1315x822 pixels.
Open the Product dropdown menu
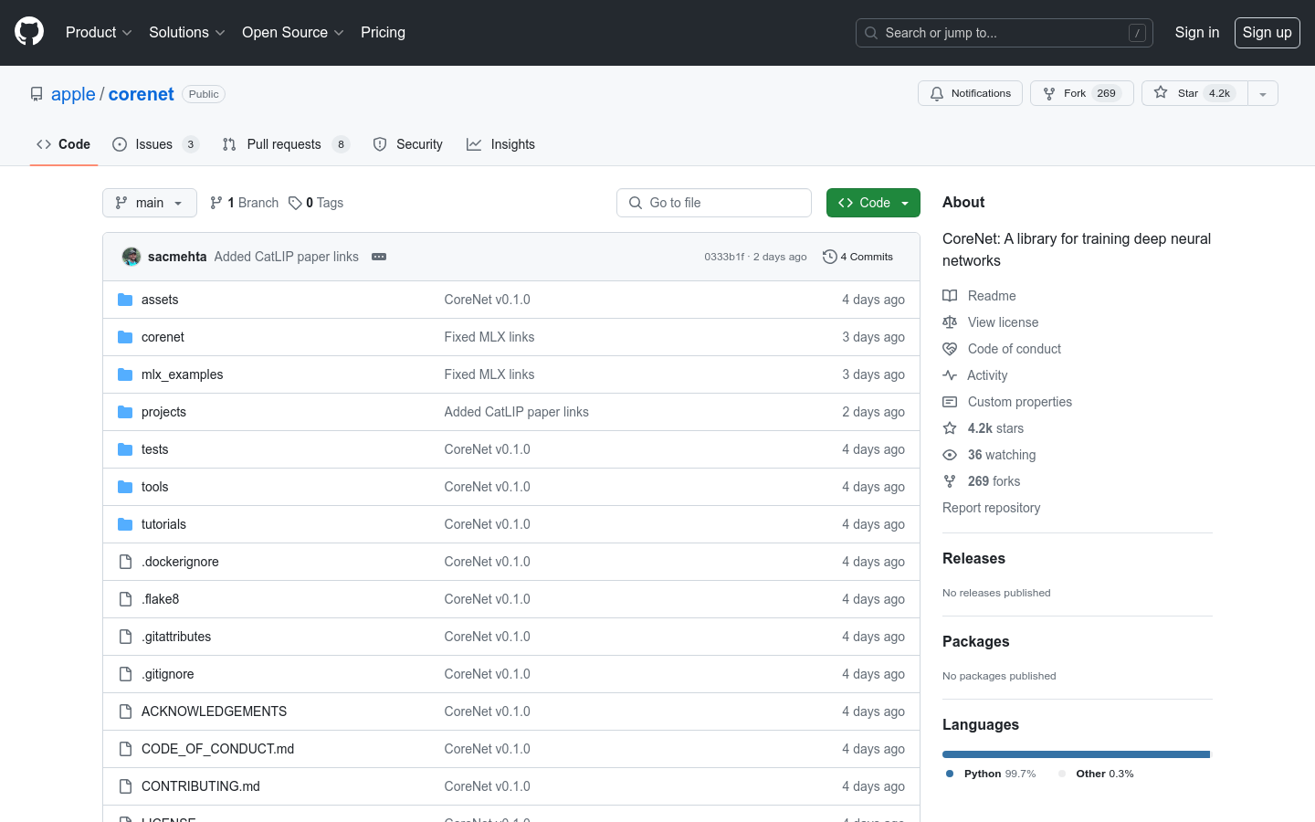point(99,32)
